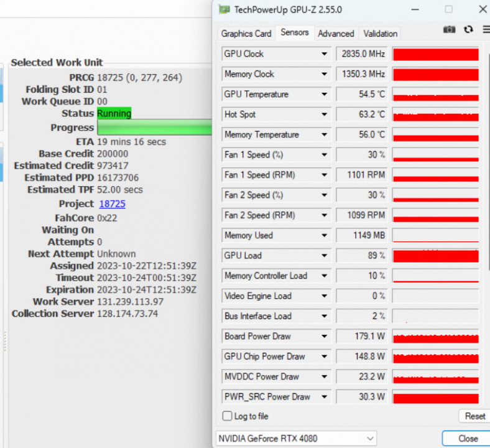Viewport: 490px width, 448px height.
Task: Switch to the Graphics Card tab
Action: (246, 34)
